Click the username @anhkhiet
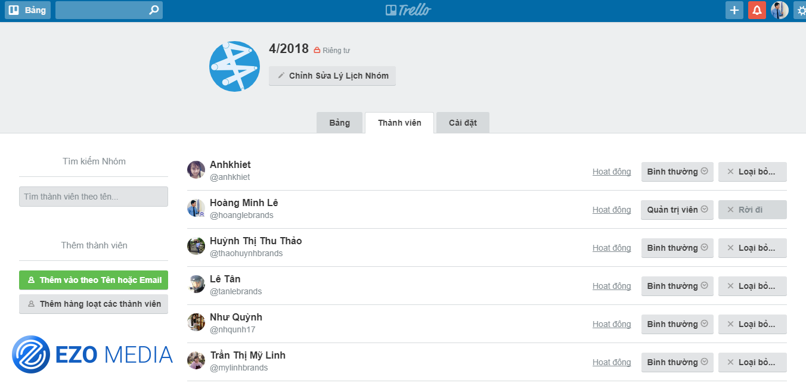Viewport: 806px width, 386px height. click(x=230, y=177)
